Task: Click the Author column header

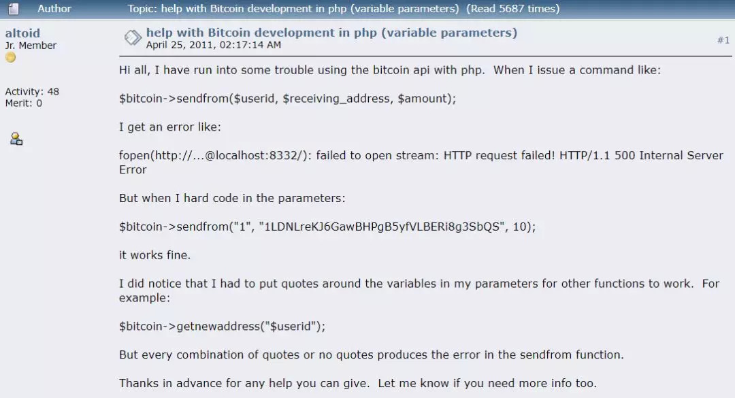Action: click(x=54, y=9)
